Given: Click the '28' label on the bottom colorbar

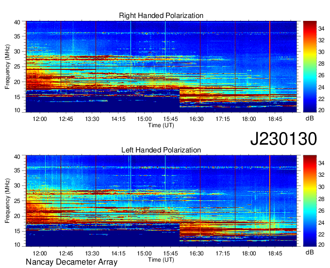Looking at the screenshot, I should (321, 199).
